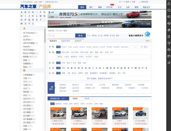Click the 查看其它地方车市 link

[x=52, y=2]
